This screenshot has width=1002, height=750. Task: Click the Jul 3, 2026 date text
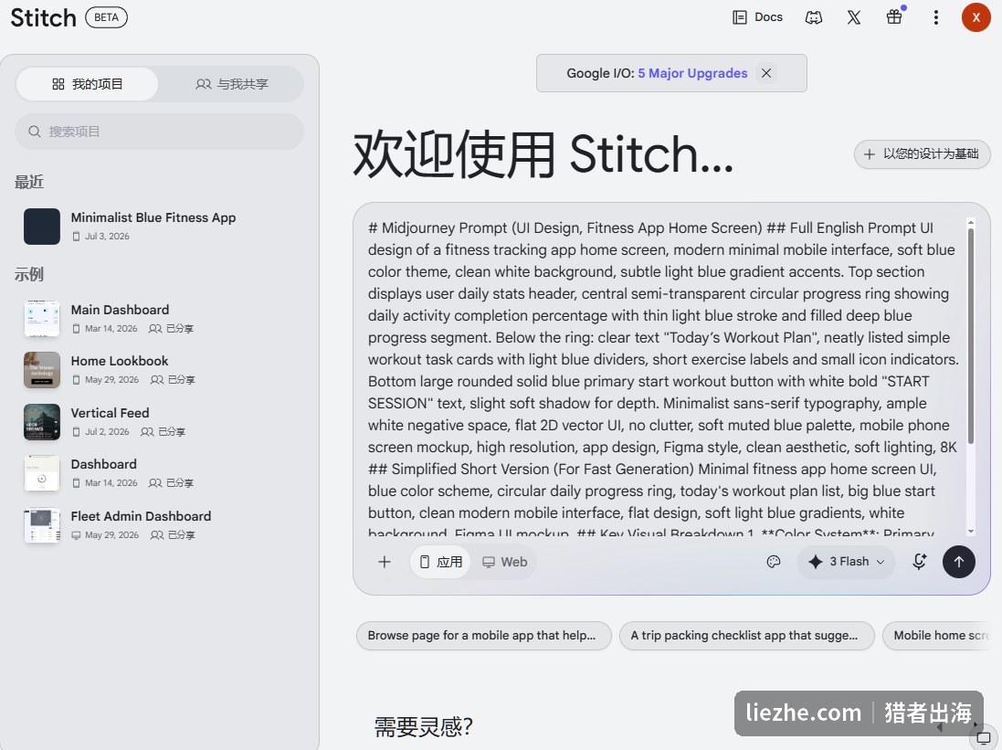tap(108, 237)
